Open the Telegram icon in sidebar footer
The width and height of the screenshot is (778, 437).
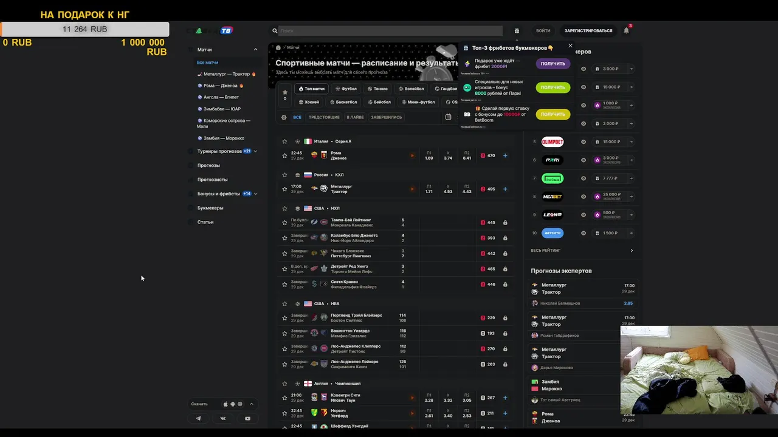tap(198, 418)
